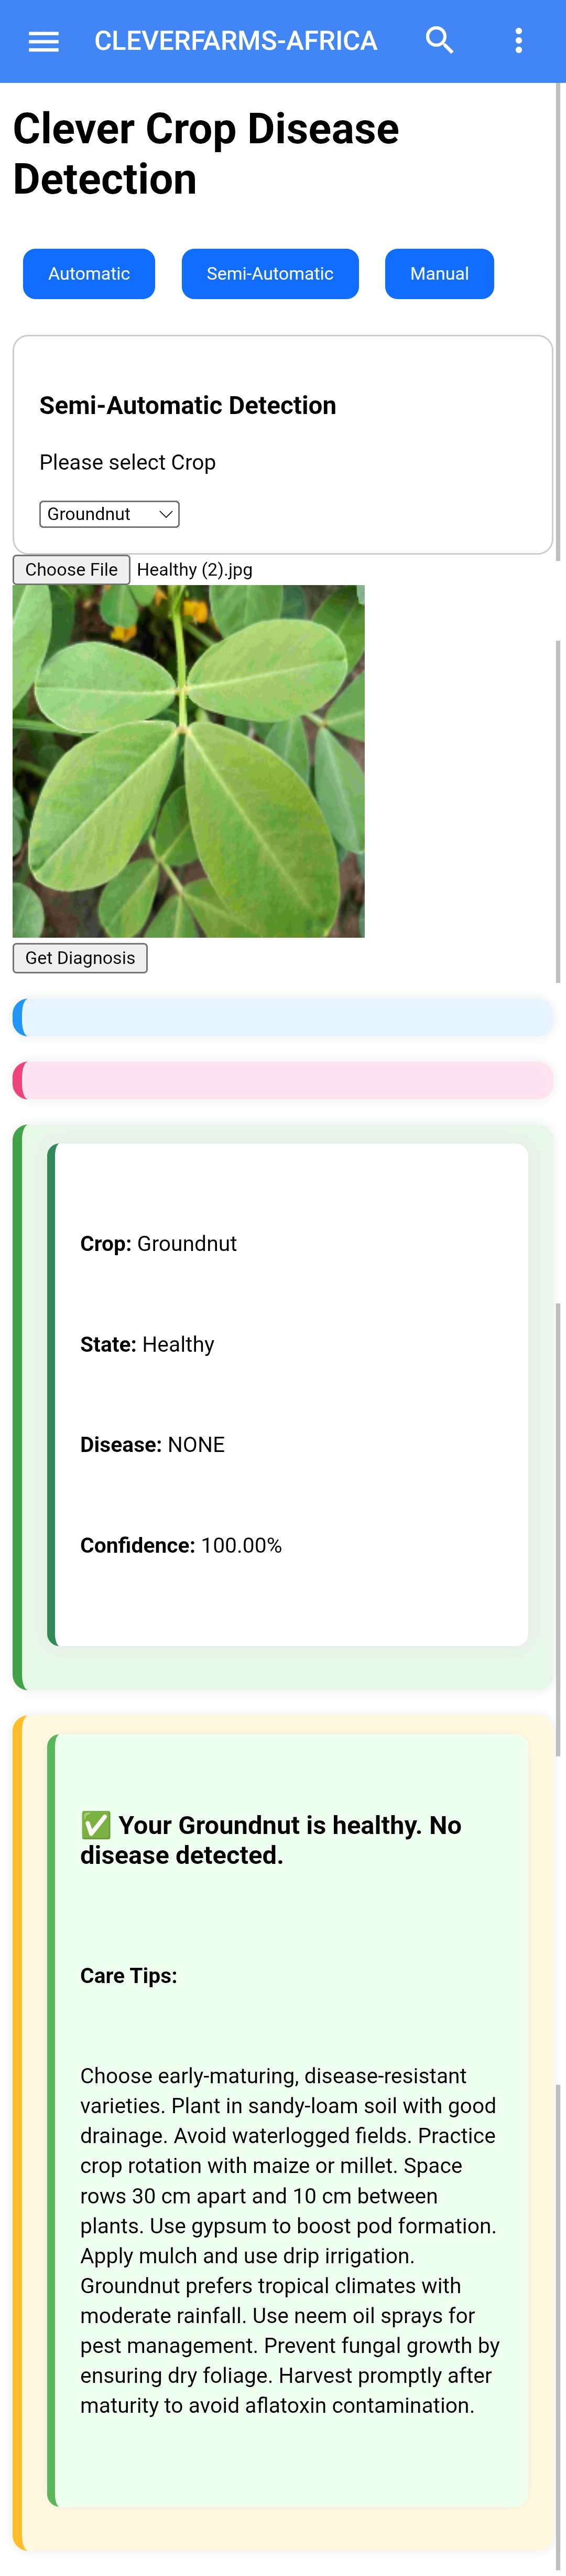Click the search icon in the header
This screenshot has height=2576, width=566.
point(439,40)
